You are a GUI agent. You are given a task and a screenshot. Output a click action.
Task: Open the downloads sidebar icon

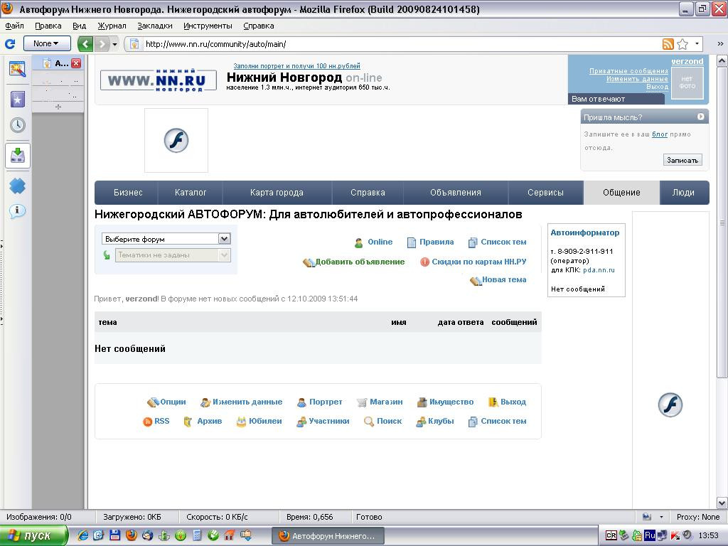(18, 155)
